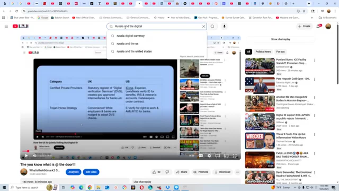Image resolution: width=339 pixels, height=191 pixels.
Task: Click Show chat replay
Action: coord(280,39)
